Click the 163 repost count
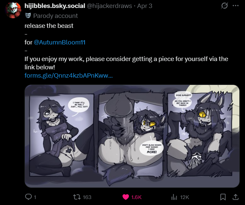The image size is (245, 205). tap(87, 197)
